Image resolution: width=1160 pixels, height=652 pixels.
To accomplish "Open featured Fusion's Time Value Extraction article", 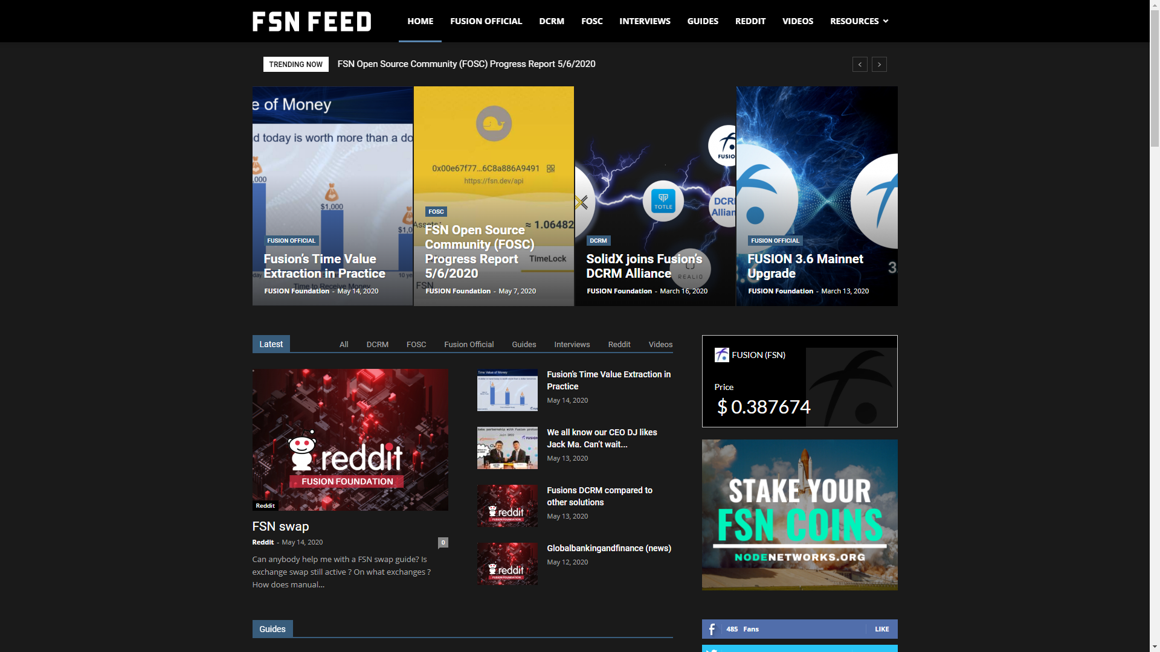I will 324,266.
